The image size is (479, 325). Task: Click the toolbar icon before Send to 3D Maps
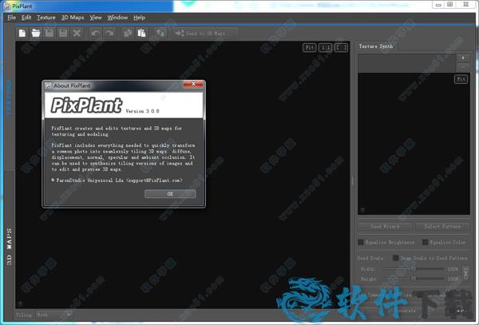(160, 33)
